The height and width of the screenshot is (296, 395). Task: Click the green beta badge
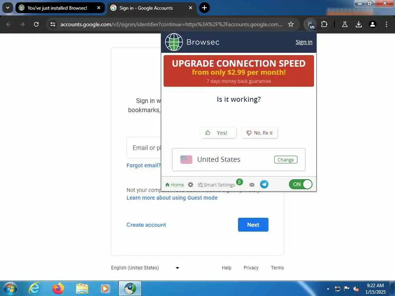240,182
